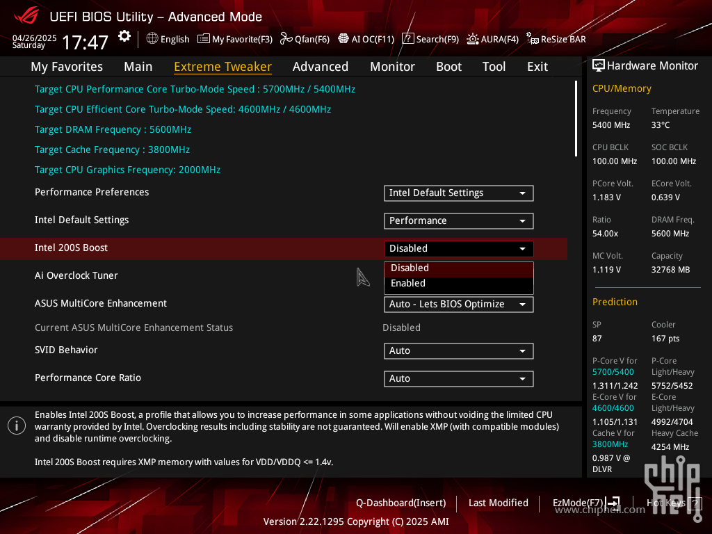Viewport: 712px width, 534px height.
Task: Select Enabled option in dropdown list
Action: (x=459, y=284)
